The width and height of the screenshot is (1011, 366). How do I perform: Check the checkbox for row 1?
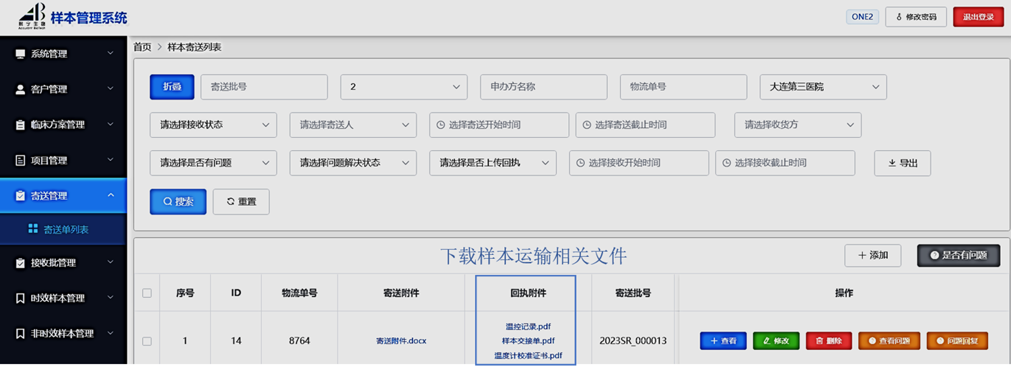[147, 341]
